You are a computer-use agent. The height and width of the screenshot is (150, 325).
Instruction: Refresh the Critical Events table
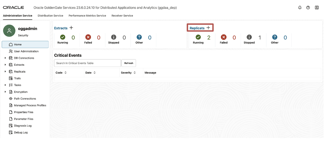129,63
